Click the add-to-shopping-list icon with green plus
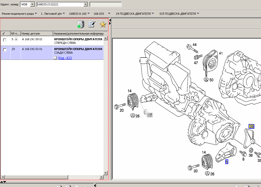Screen dimensions: 261x187 [x=81, y=25]
